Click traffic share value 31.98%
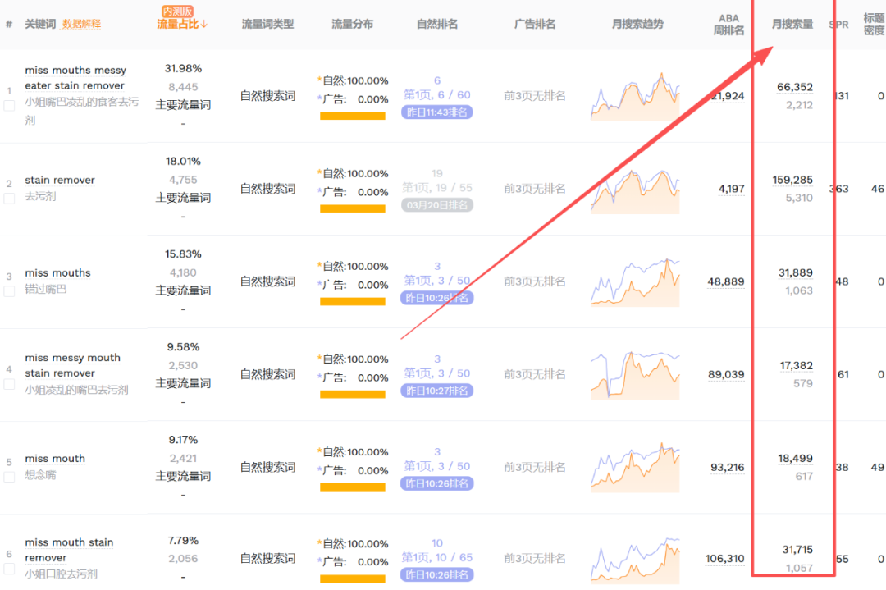886x590 pixels. pos(183,68)
